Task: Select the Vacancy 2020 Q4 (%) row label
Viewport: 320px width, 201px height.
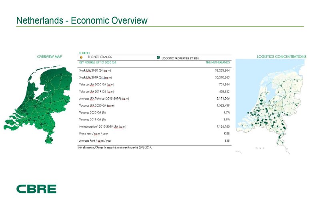Action: coord(92,112)
